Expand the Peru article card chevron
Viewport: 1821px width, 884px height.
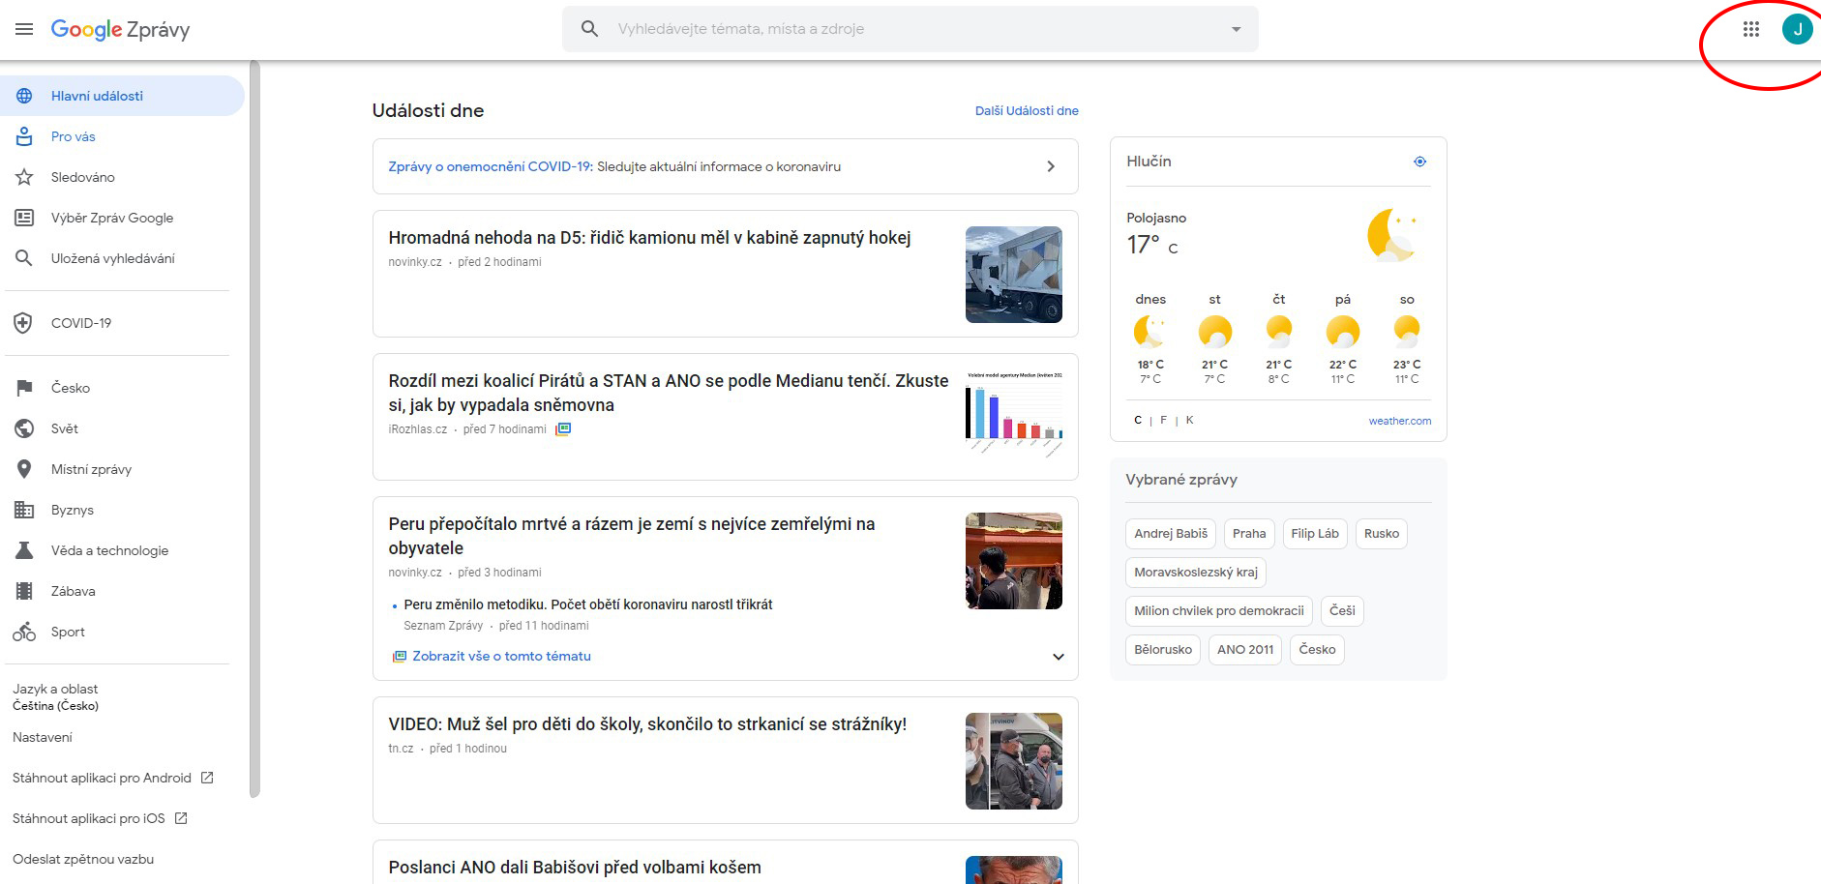click(1059, 657)
